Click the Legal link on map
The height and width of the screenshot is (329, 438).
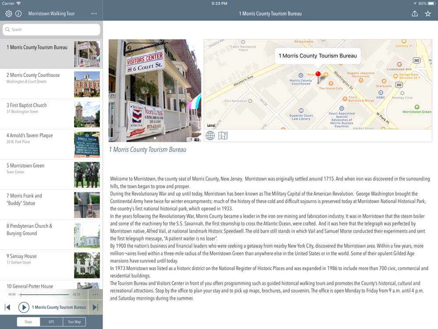(x=211, y=125)
